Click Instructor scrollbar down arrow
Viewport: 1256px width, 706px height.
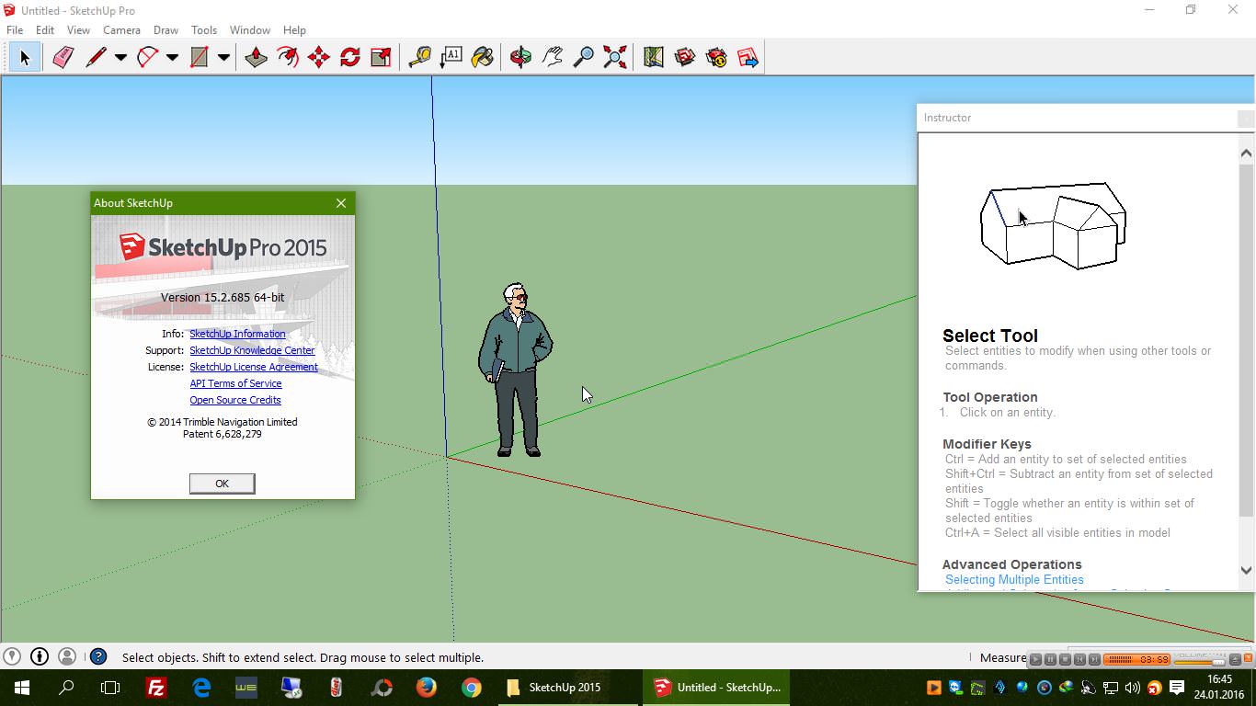(x=1247, y=570)
